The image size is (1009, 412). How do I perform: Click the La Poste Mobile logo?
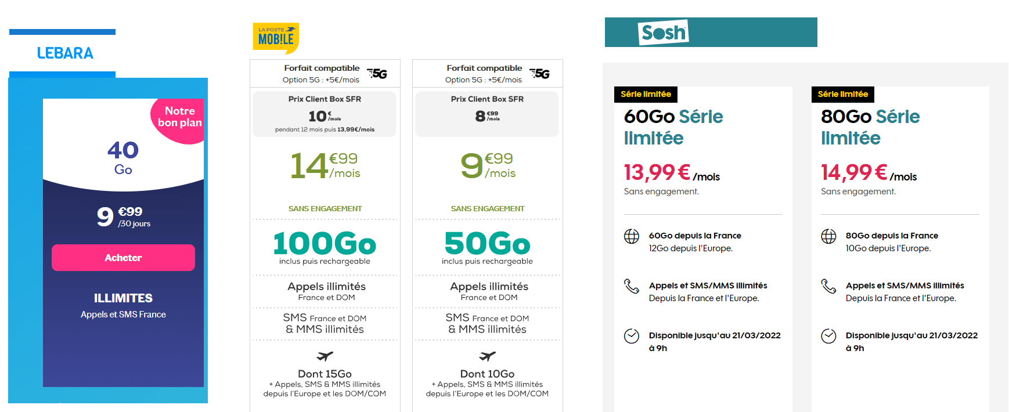click(276, 38)
